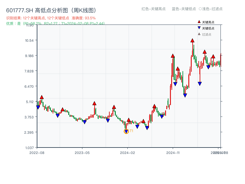Select red key-high marker immediately right of T1
Screen dimensions: 245x184
click(x=129, y=120)
